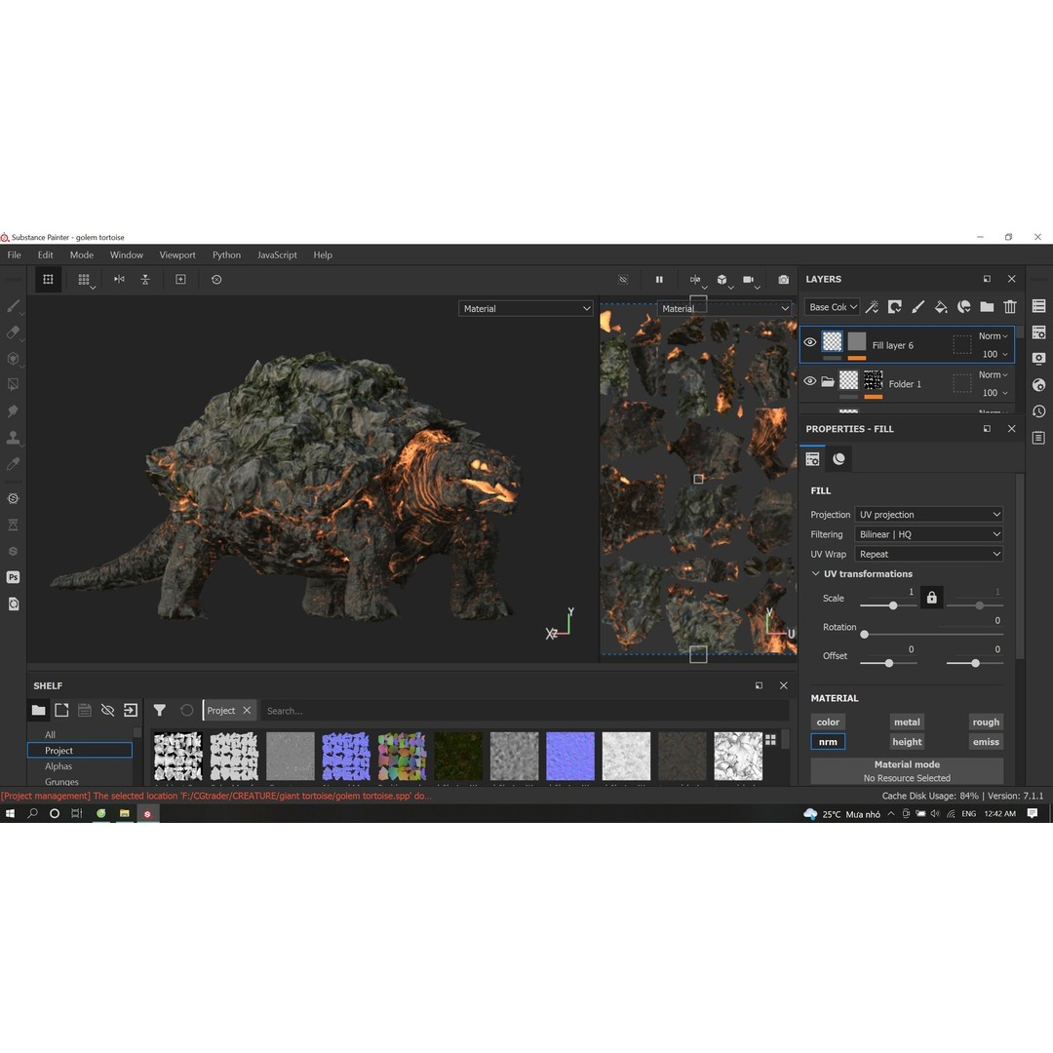Open Display Settings monitor icon
This screenshot has width=1053, height=1053.
1039,359
